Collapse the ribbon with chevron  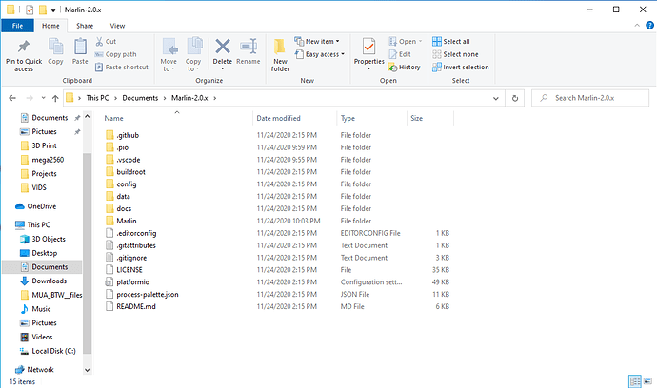click(x=637, y=26)
